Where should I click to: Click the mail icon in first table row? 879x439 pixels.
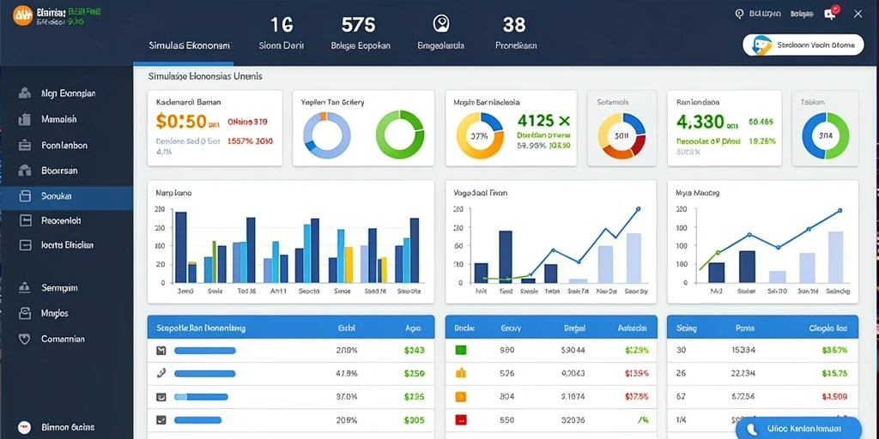click(x=161, y=351)
